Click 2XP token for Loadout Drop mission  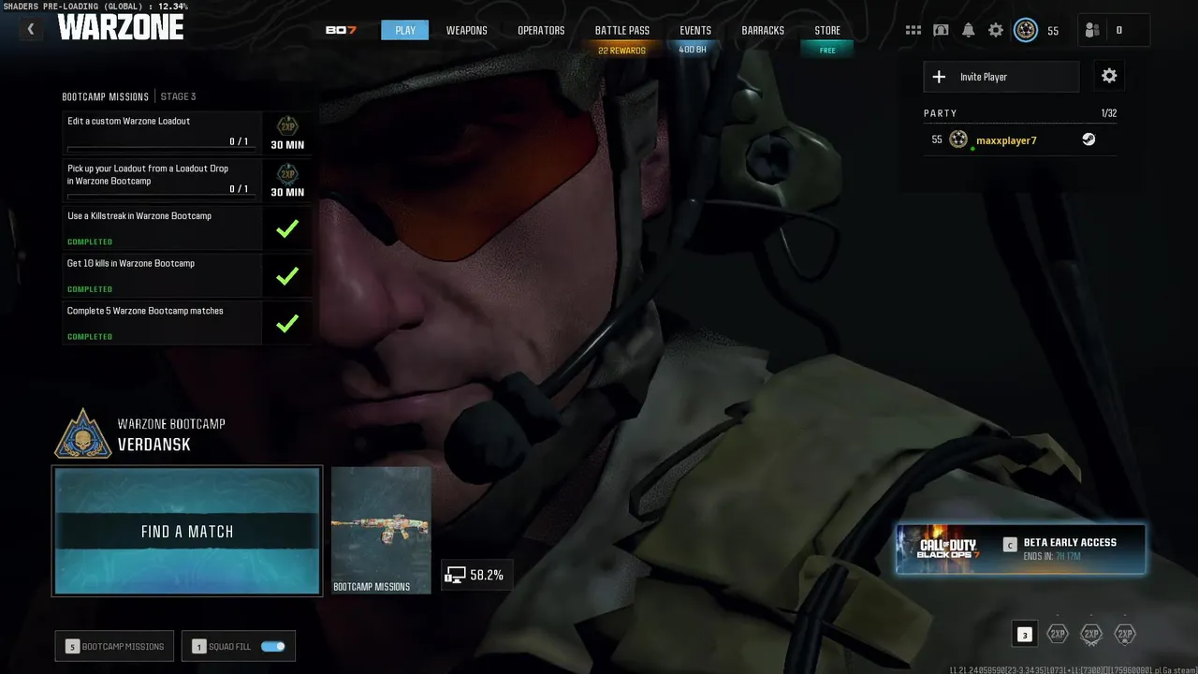click(x=287, y=173)
